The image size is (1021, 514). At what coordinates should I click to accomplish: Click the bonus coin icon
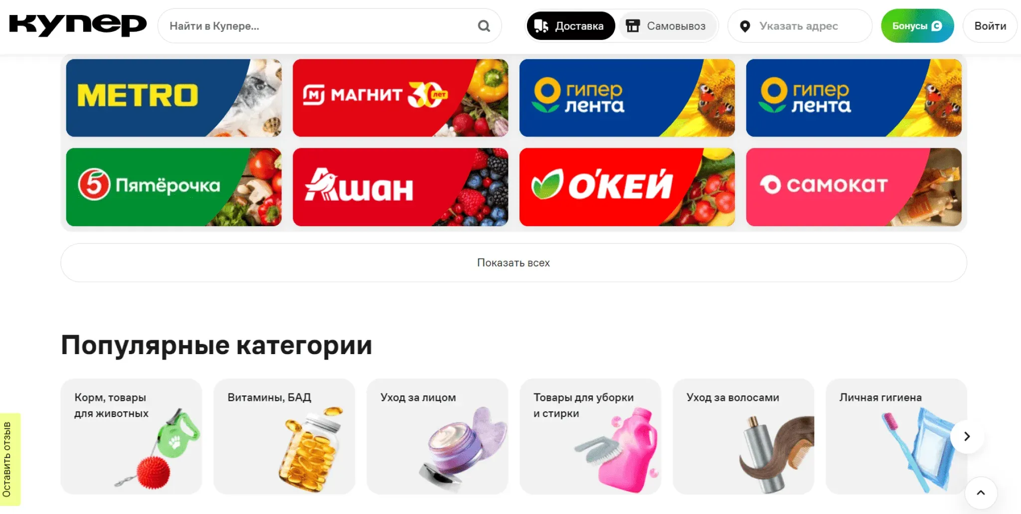pyautogui.click(x=937, y=26)
